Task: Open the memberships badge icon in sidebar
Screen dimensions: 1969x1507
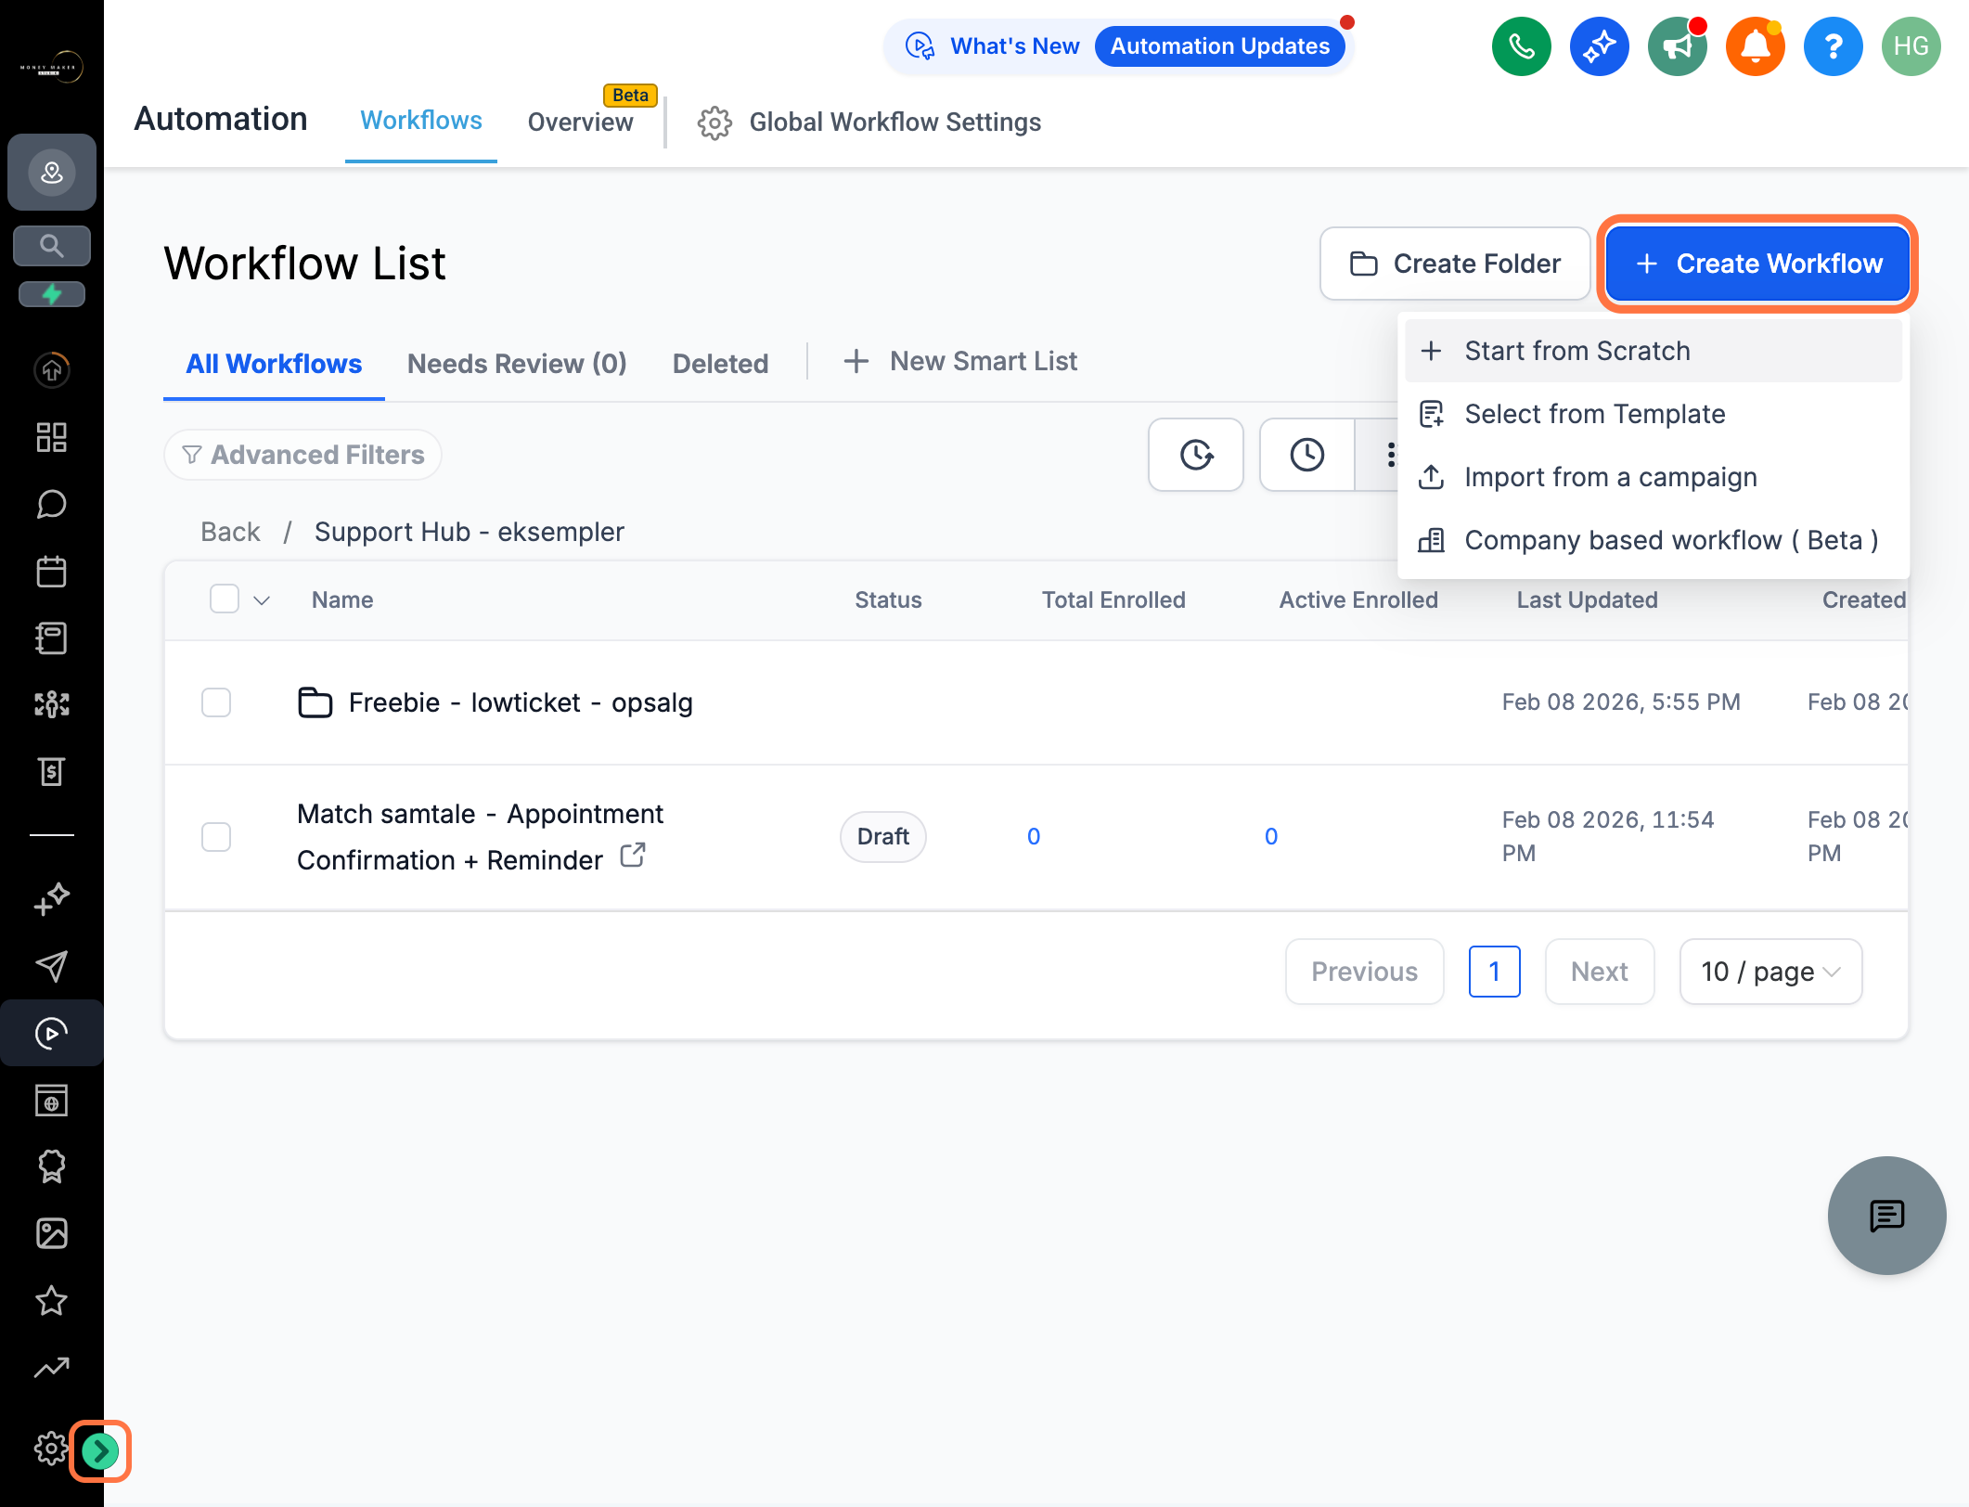Action: pos(52,1166)
